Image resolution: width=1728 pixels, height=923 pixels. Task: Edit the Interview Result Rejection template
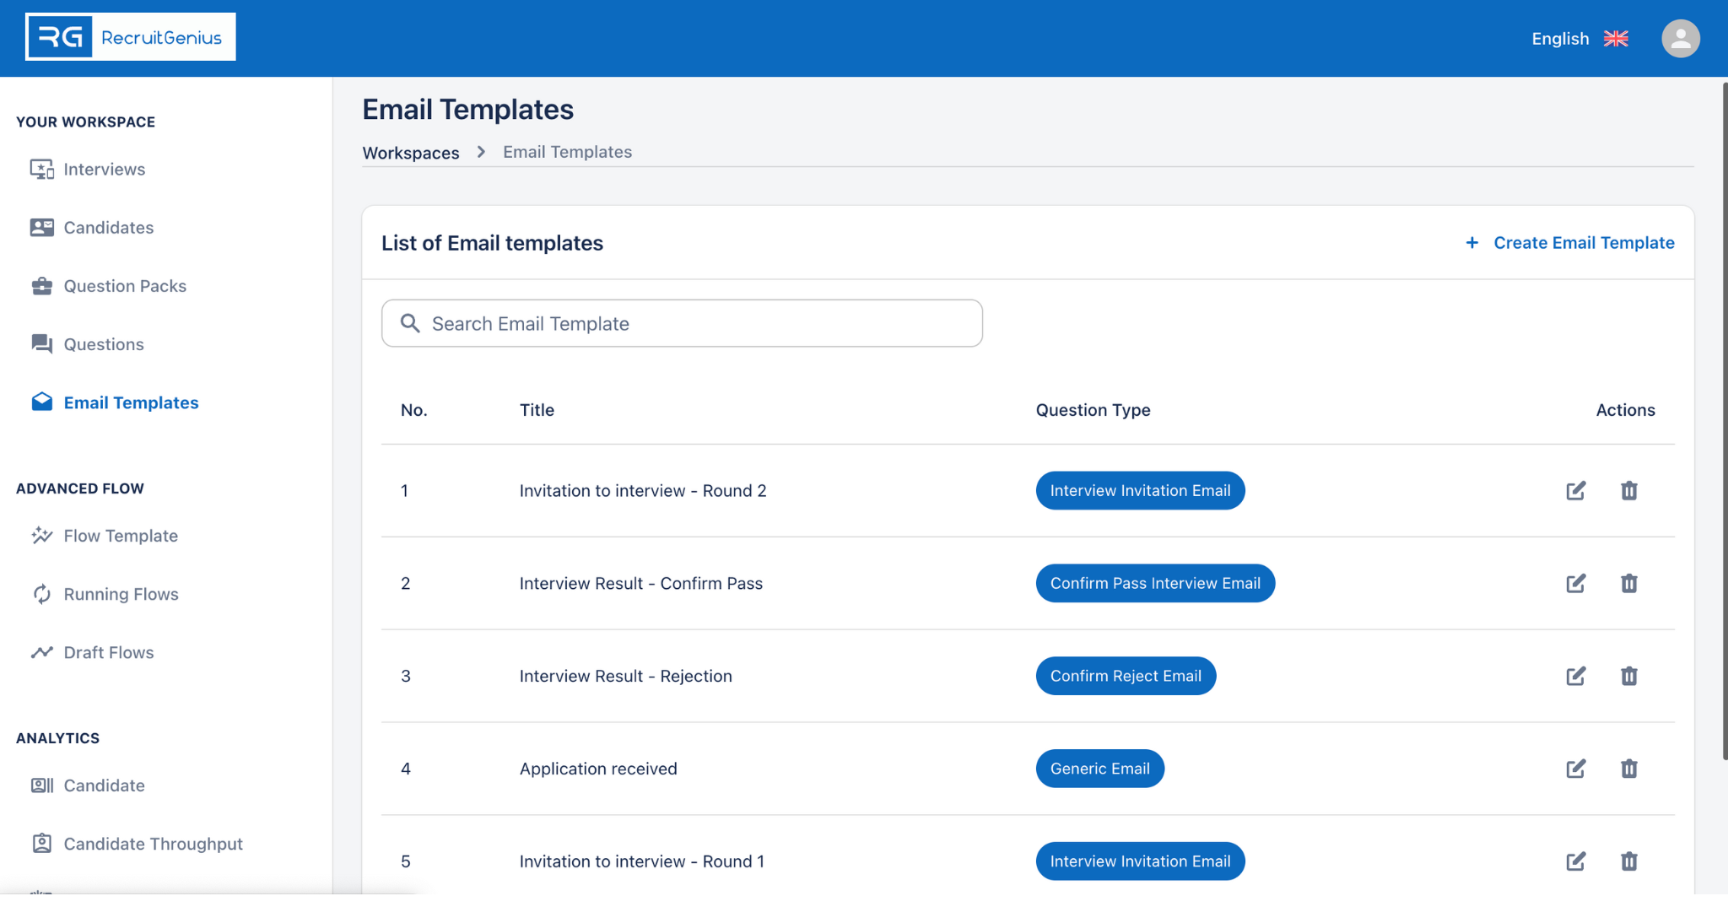(x=1575, y=676)
